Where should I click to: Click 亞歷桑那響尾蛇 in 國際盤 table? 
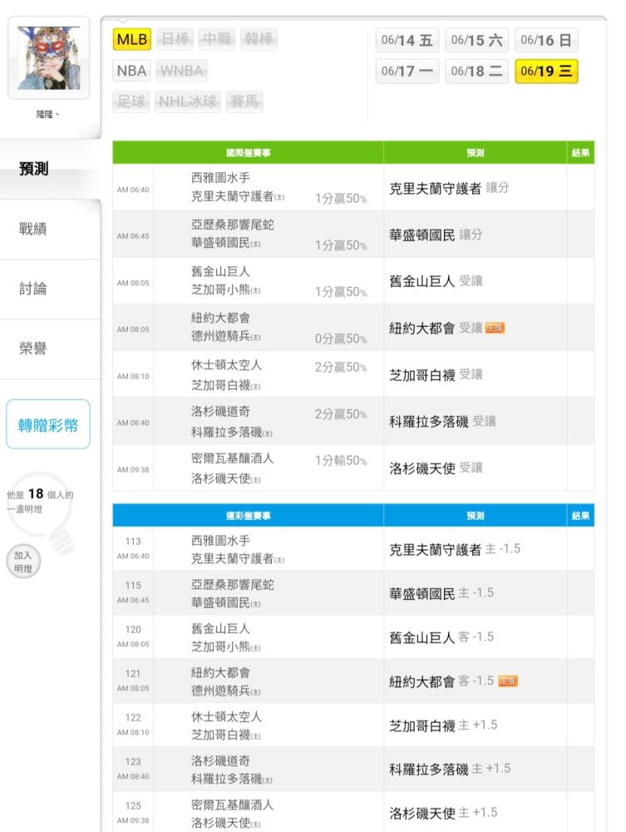[x=233, y=225]
